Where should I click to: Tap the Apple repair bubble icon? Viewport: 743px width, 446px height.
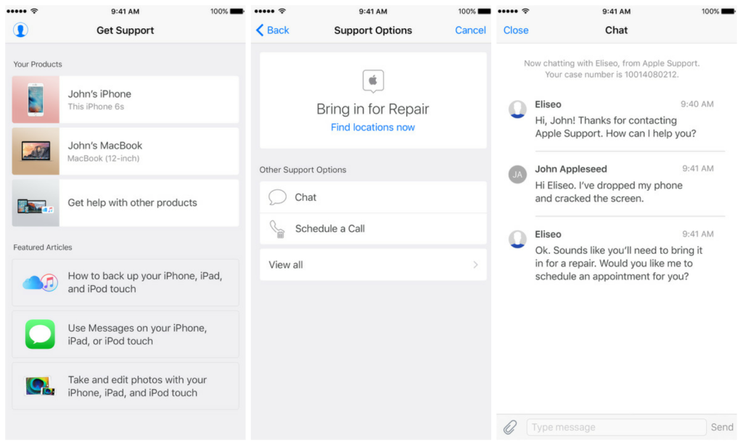click(x=372, y=81)
